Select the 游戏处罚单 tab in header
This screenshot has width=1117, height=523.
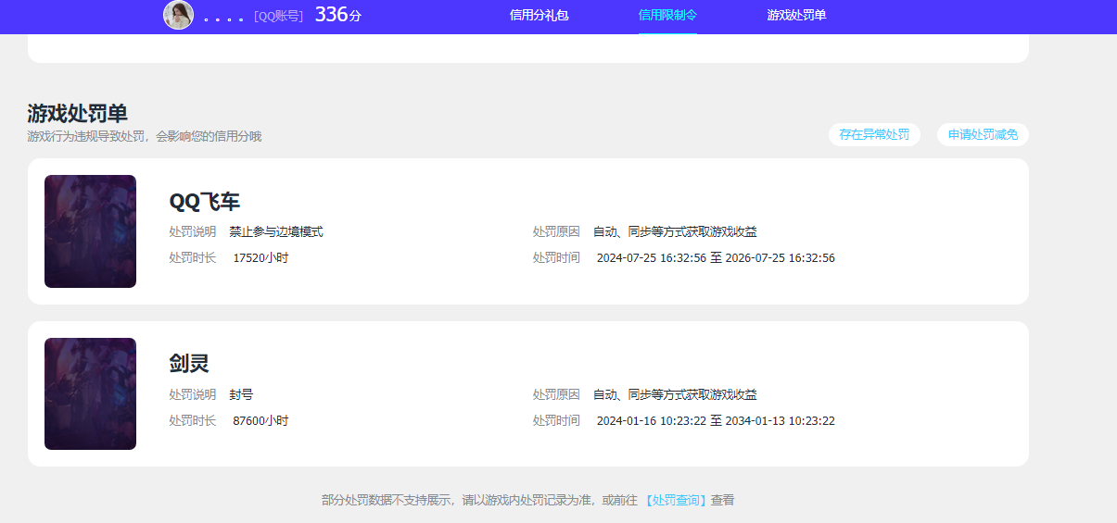pyautogui.click(x=796, y=16)
